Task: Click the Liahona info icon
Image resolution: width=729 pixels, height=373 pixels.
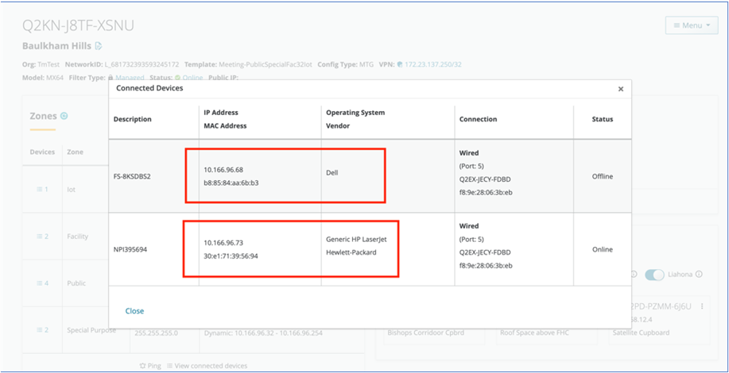Action: 699,275
